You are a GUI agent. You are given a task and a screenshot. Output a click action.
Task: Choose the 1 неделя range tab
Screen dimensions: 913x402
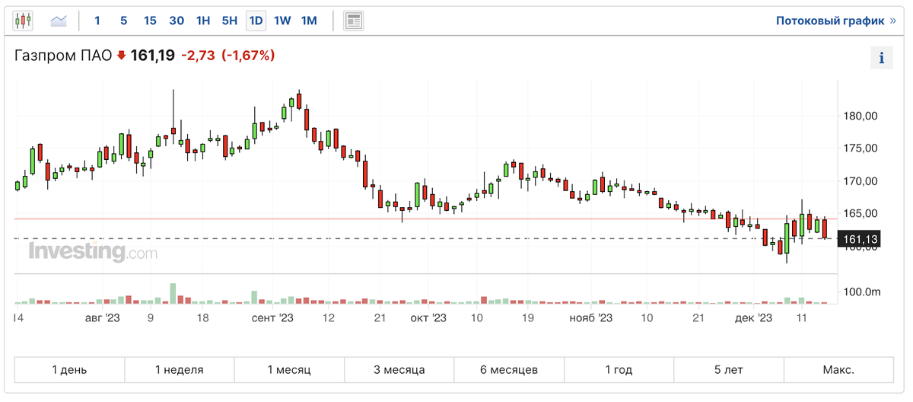tap(180, 370)
